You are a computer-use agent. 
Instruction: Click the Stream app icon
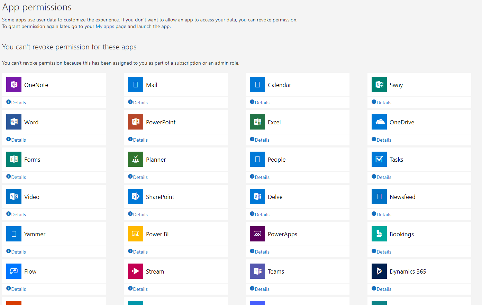tap(136, 271)
